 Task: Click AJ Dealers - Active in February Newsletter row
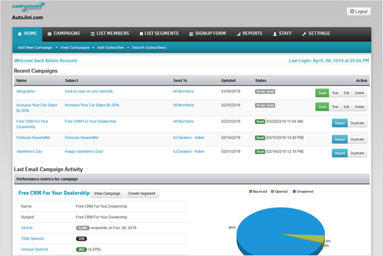click(x=188, y=138)
